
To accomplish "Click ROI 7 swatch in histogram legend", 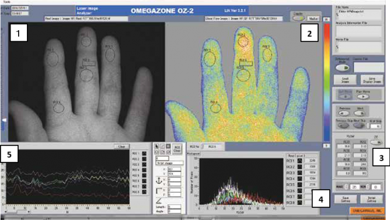I will 300,197.
